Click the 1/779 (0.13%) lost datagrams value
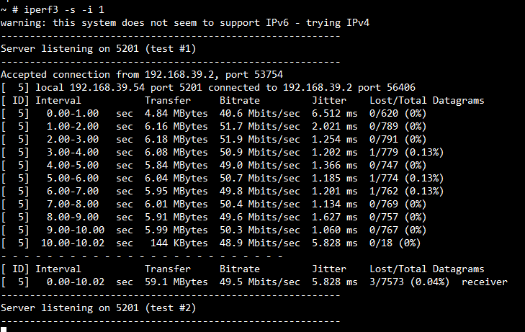 [406, 152]
